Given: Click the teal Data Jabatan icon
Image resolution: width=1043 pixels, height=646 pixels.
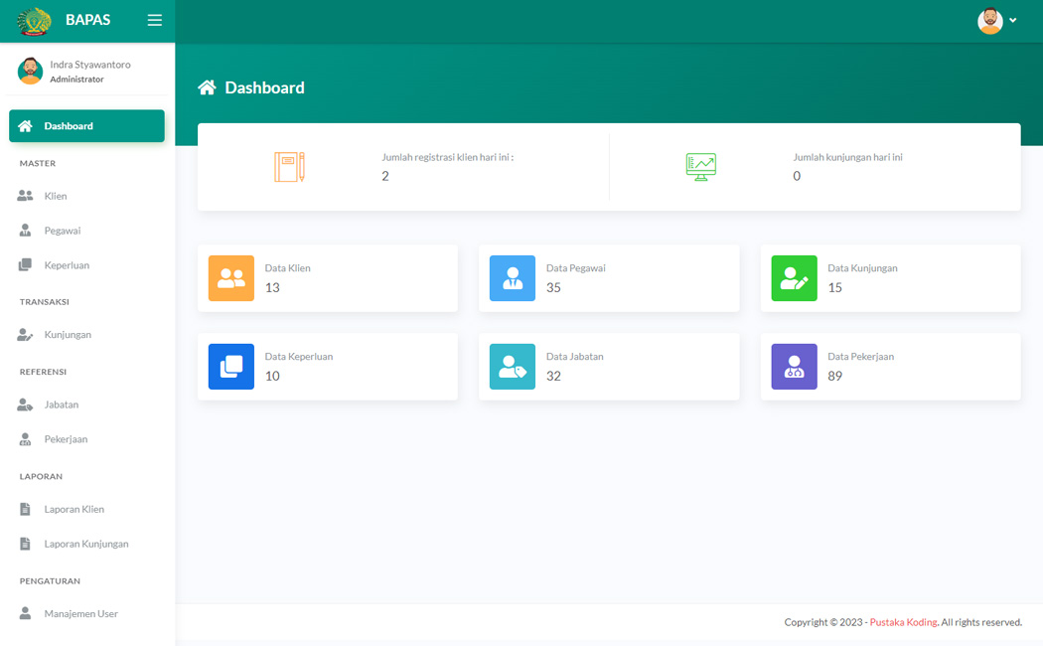Looking at the screenshot, I should click(513, 367).
